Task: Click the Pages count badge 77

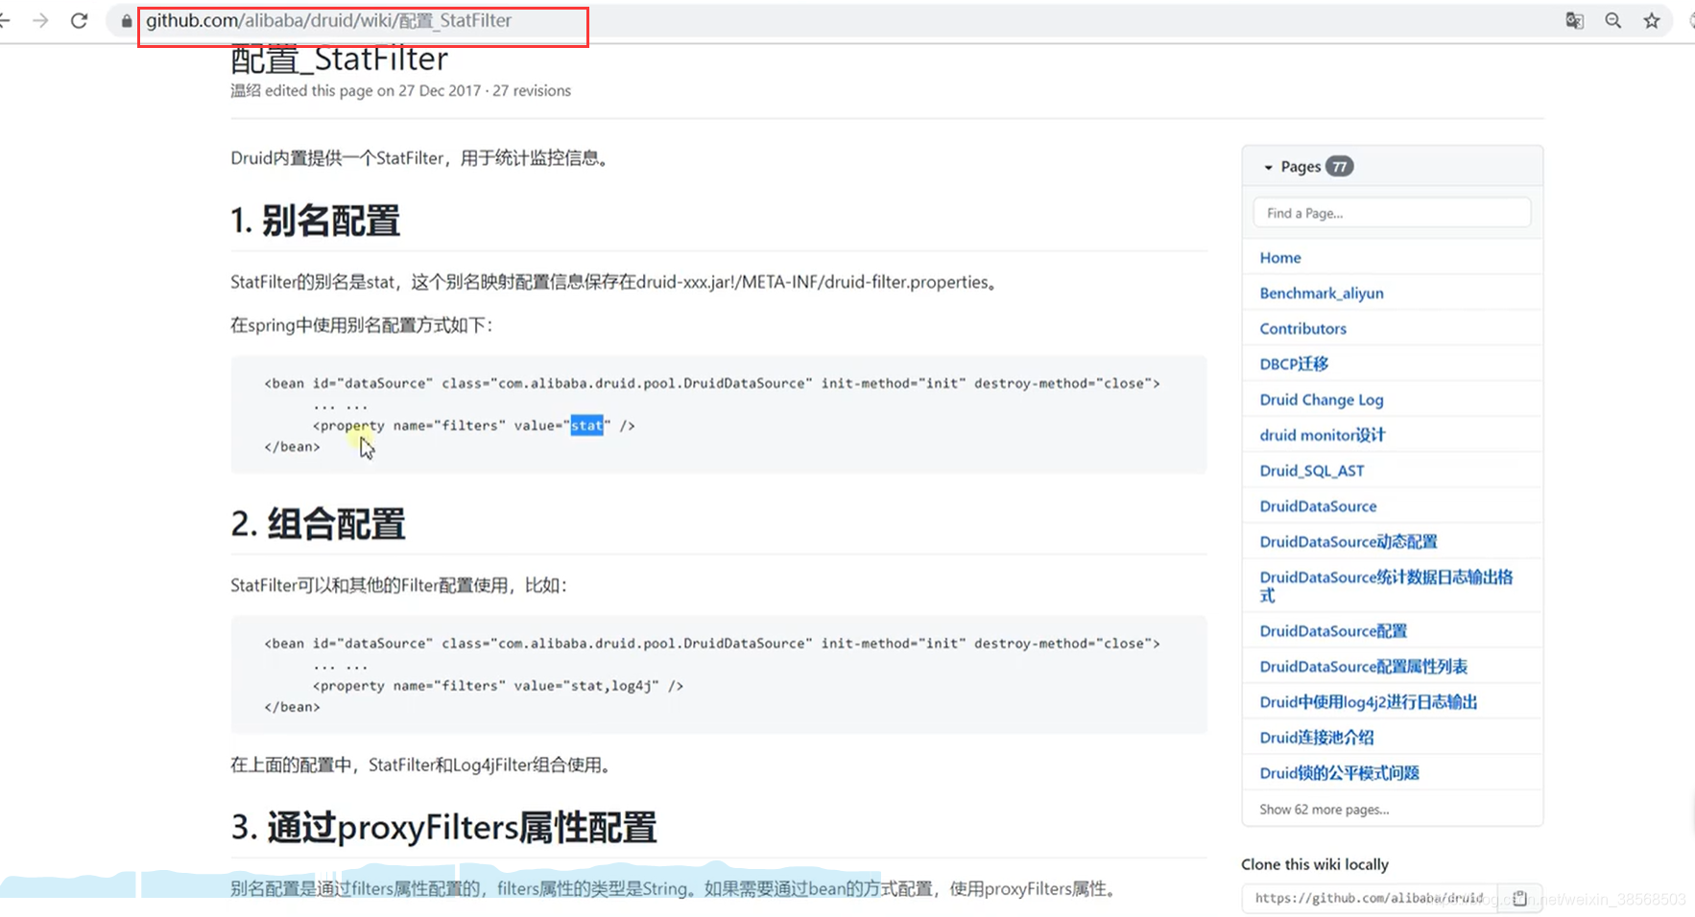Action: [x=1339, y=167]
